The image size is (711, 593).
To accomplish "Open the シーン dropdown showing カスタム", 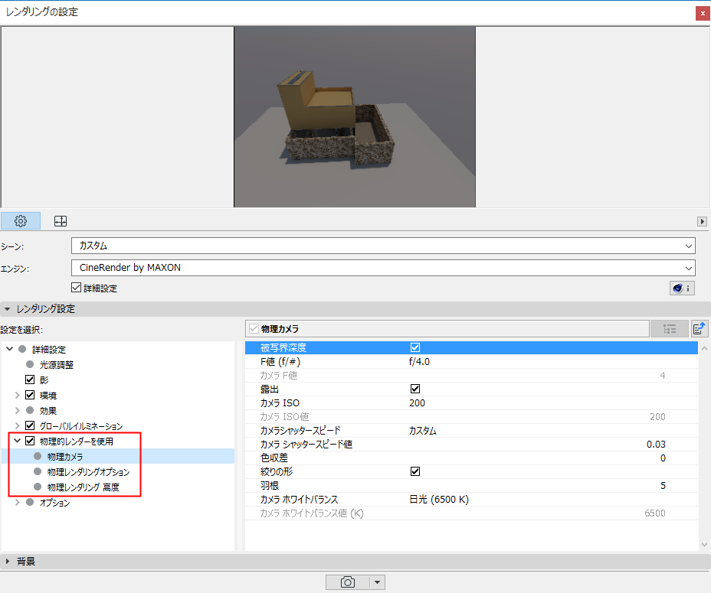I will click(383, 246).
